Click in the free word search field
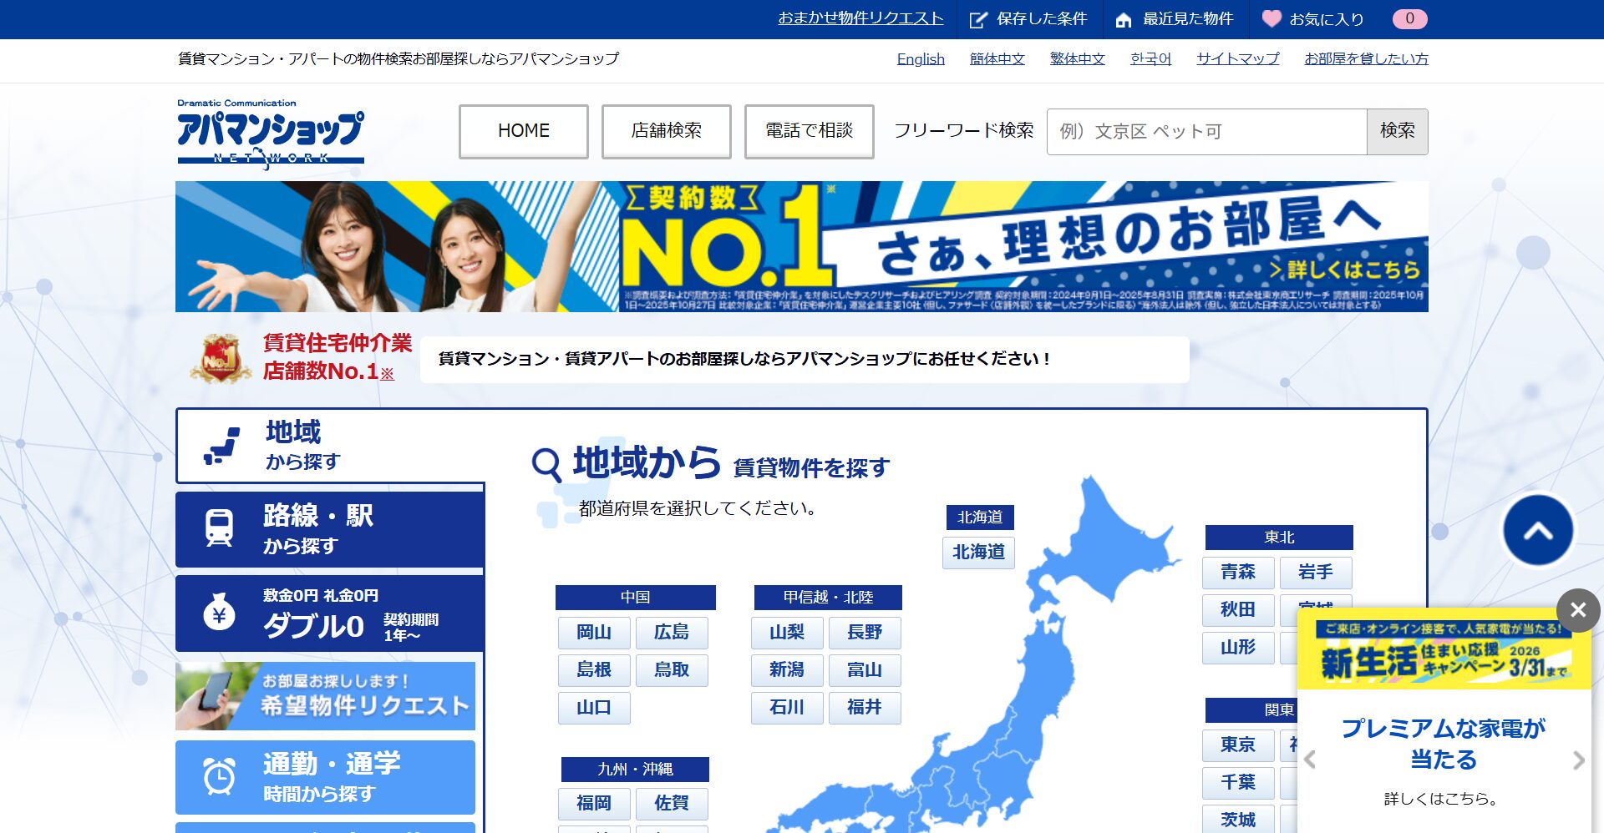This screenshot has width=1604, height=833. click(x=1206, y=132)
